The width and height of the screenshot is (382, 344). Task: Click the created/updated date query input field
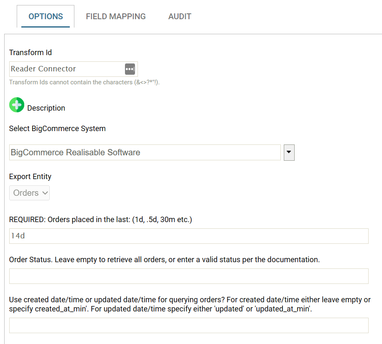[x=189, y=326]
